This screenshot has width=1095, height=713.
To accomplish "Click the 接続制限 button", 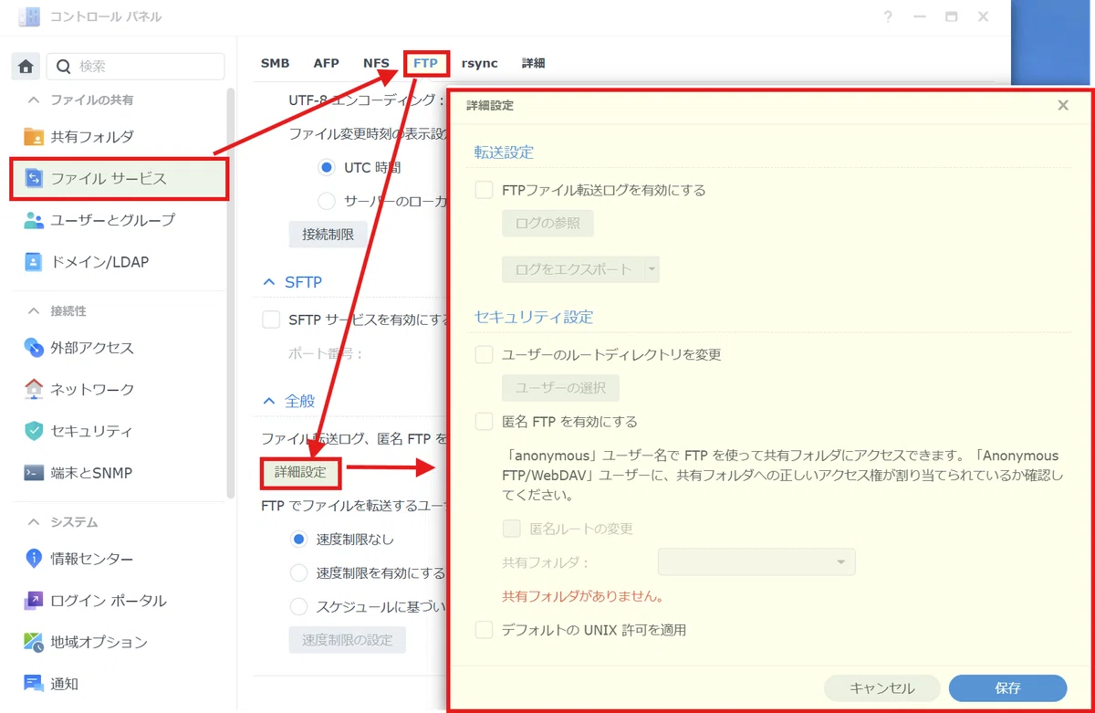I will click(x=328, y=235).
